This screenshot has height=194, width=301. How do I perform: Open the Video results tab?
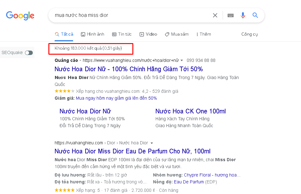tap(148, 34)
